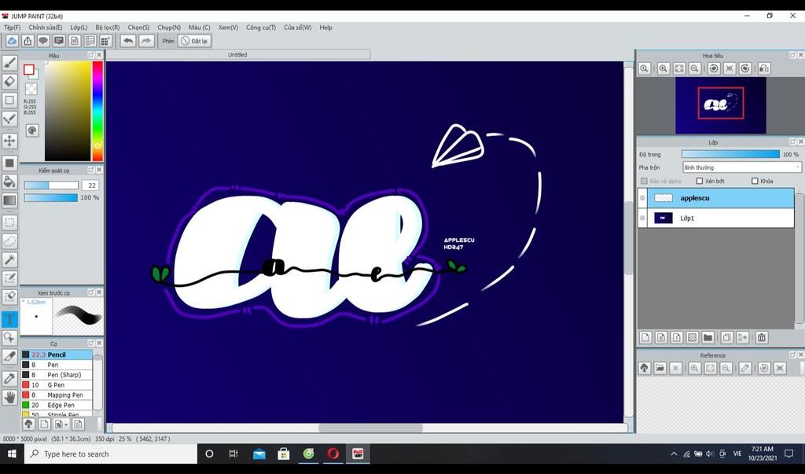Click the rainbow hue strip
805x474 pixels.
coord(97,112)
